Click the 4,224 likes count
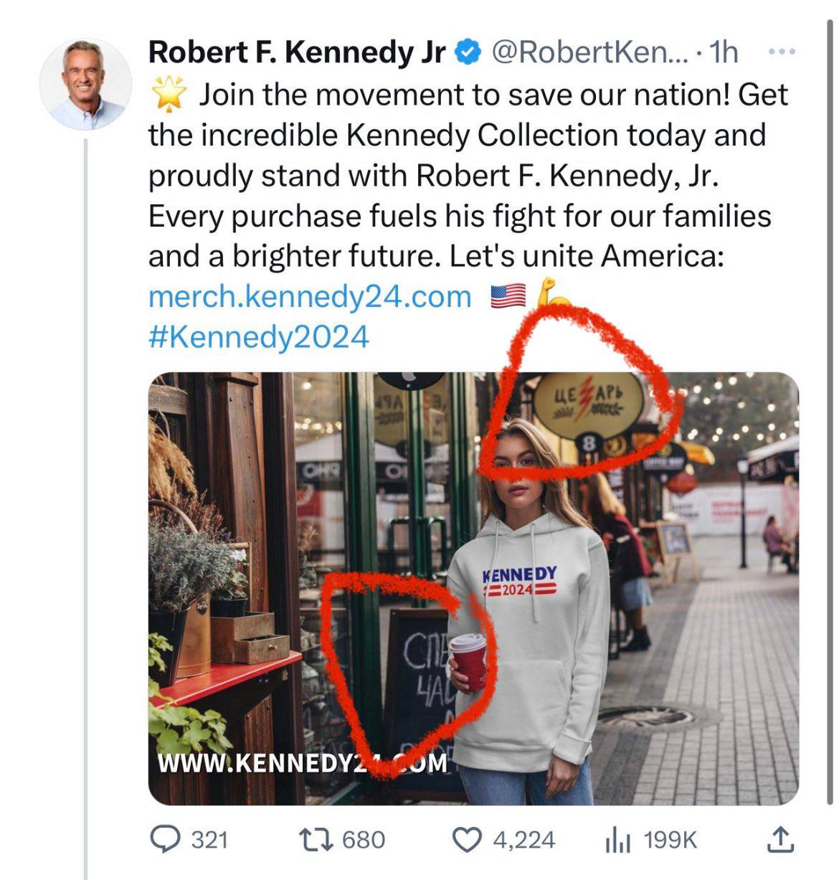Viewport: 839px width, 880px height. (523, 839)
